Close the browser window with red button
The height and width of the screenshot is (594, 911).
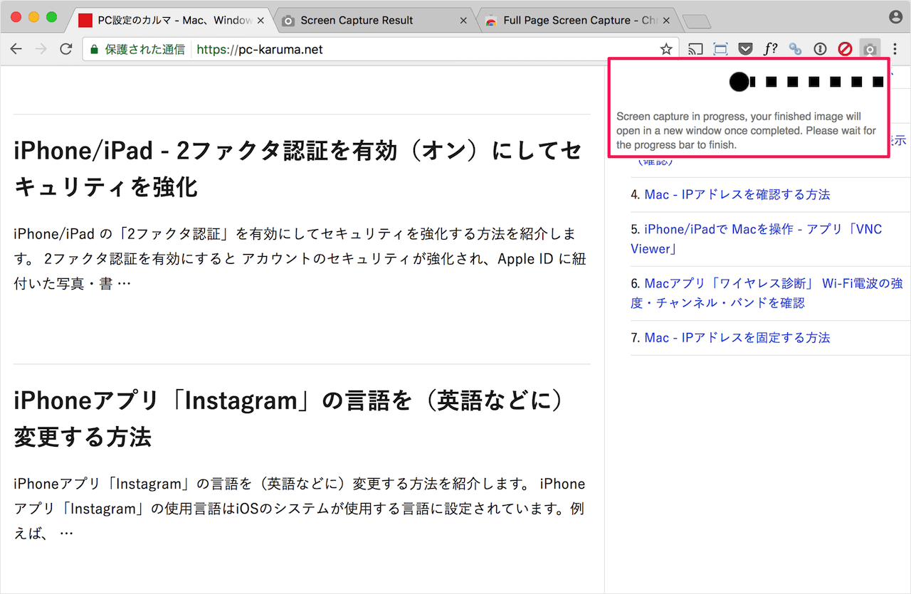16,16
